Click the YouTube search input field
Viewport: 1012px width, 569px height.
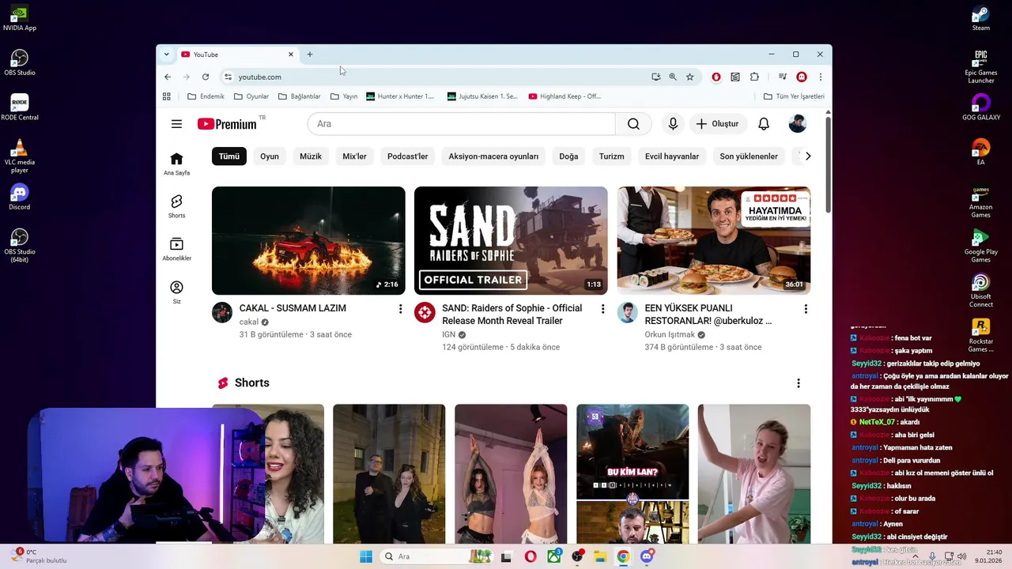[x=461, y=124]
